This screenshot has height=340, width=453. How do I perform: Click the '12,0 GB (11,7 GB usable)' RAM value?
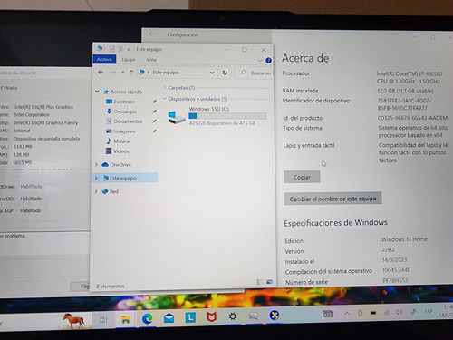click(405, 91)
